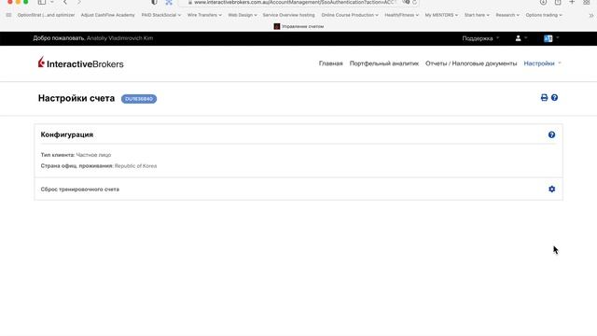Viewport: 597px width, 336px height.
Task: Print the account settings page
Action: click(544, 98)
